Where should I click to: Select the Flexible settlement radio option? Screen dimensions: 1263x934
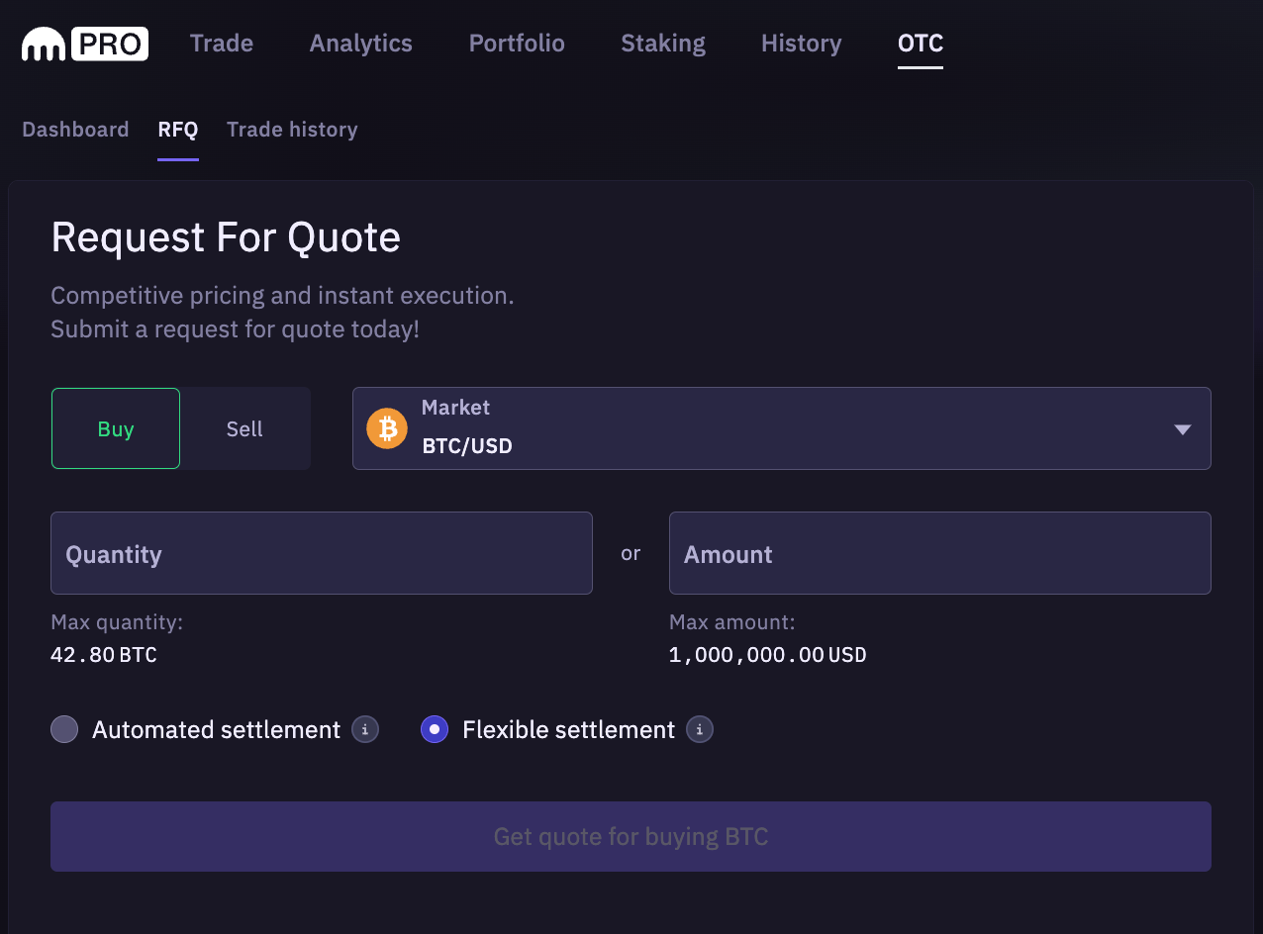435,730
